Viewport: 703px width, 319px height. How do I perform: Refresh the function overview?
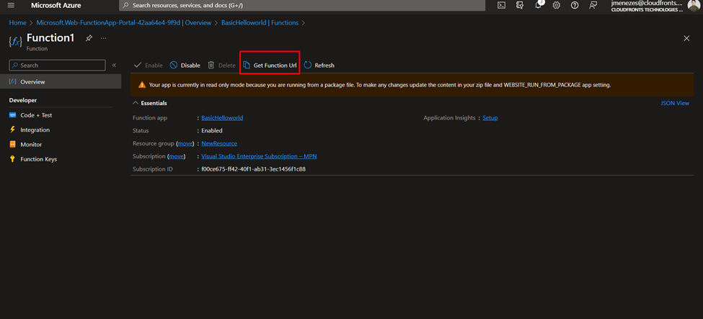pos(319,66)
